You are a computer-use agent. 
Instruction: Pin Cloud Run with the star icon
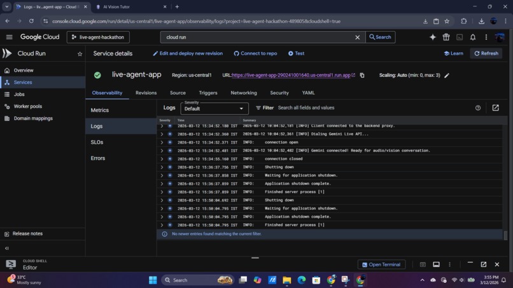click(x=80, y=54)
